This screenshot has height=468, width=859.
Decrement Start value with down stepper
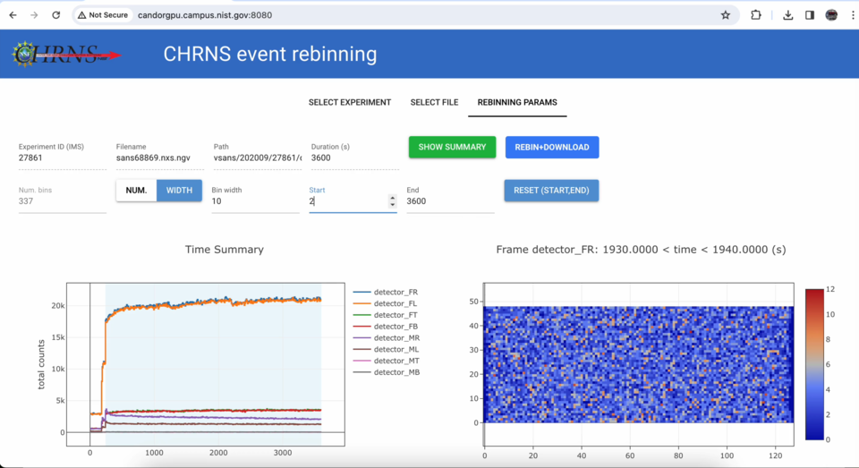point(392,205)
